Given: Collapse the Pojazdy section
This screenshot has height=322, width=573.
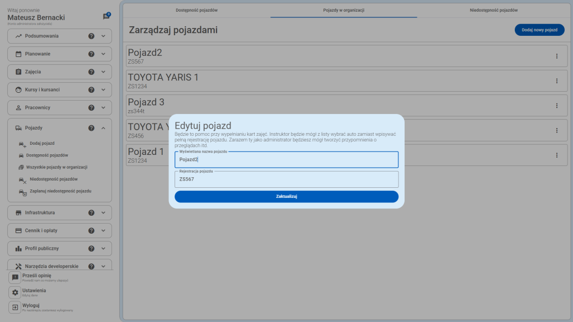Looking at the screenshot, I should (104, 128).
